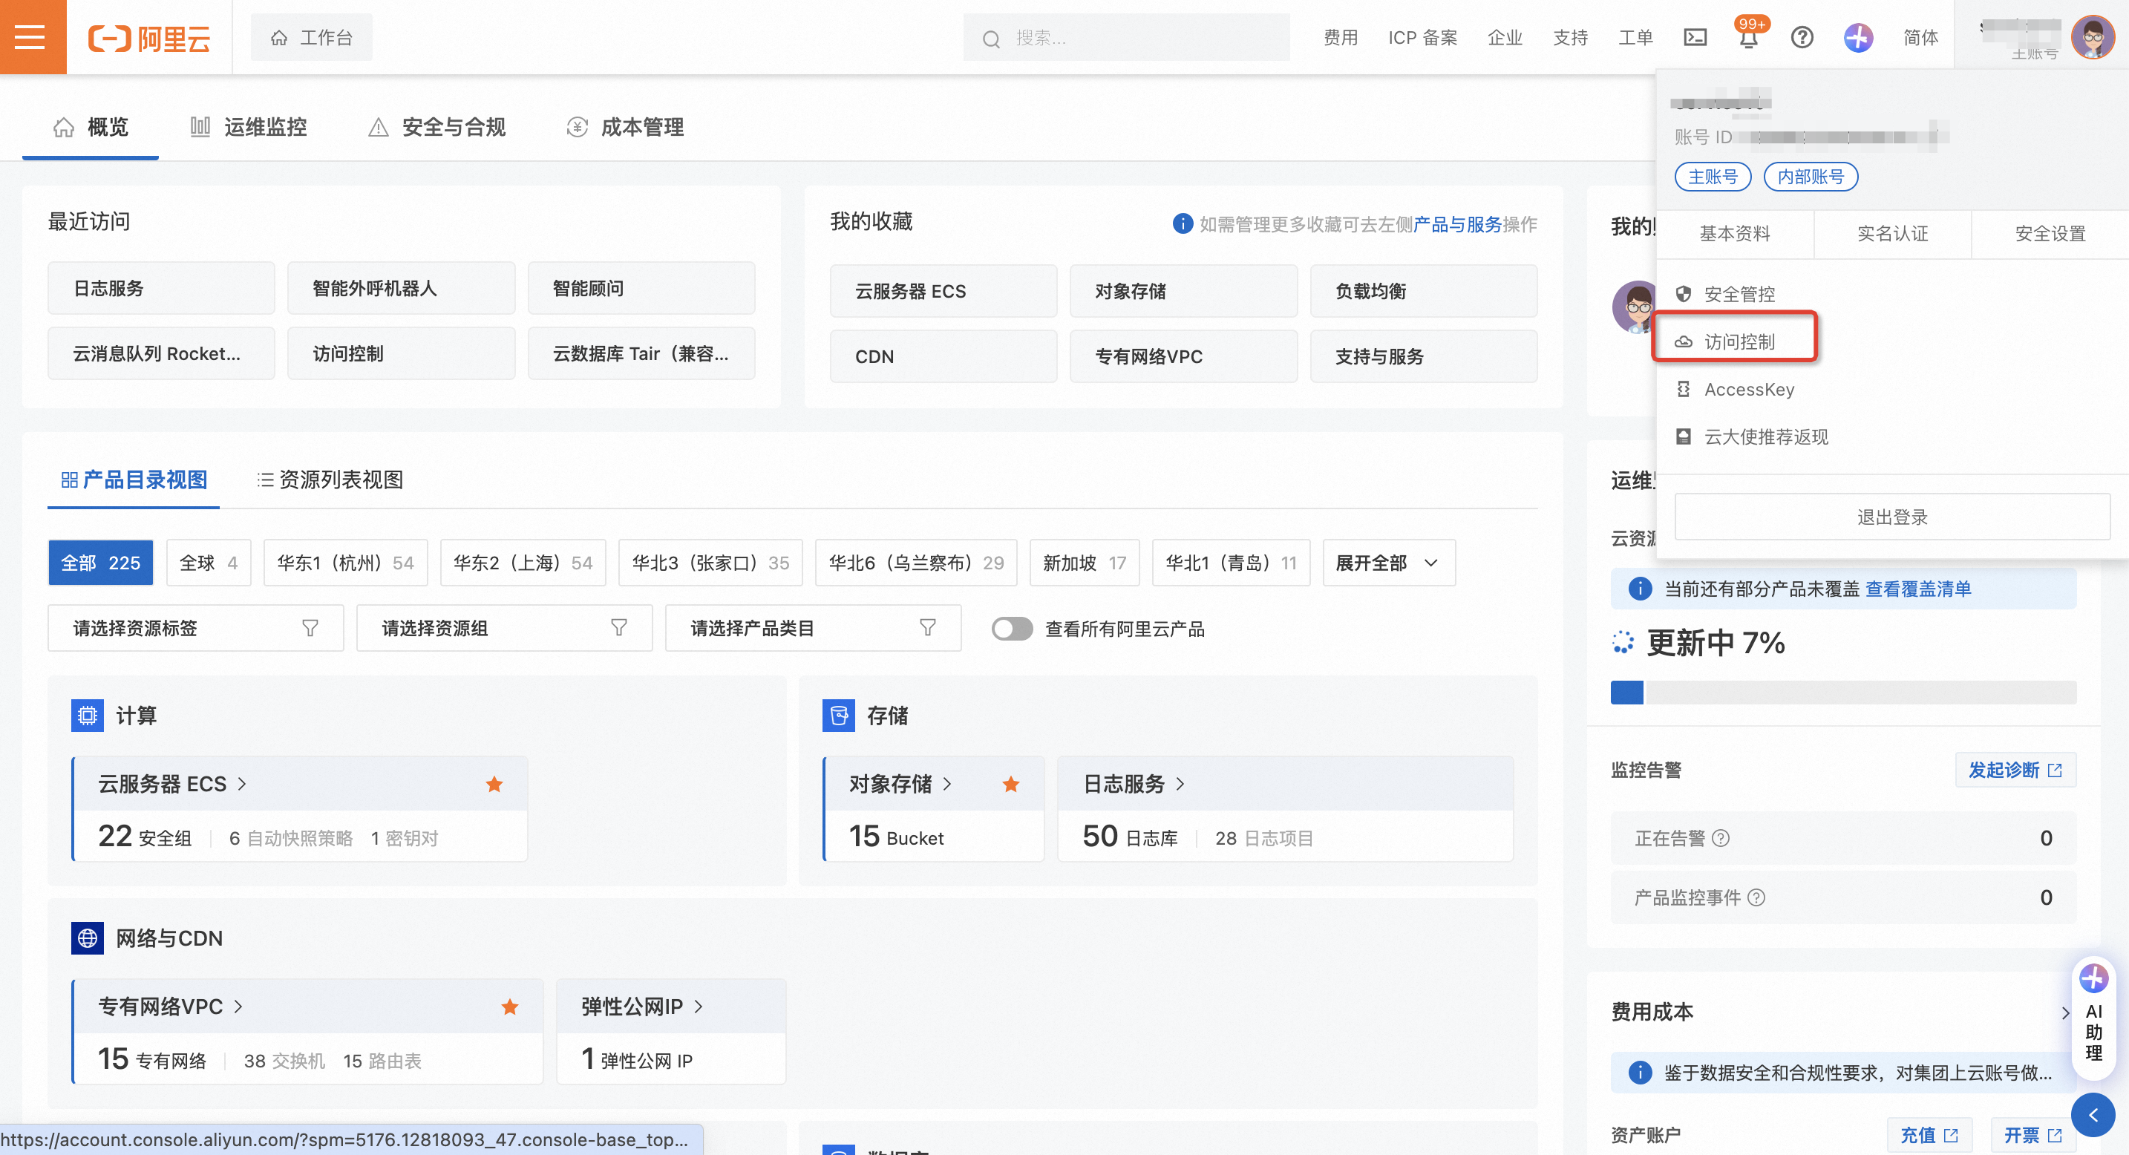Open favorite CDN shortcut
Image resolution: width=2129 pixels, height=1155 pixels.
click(943, 356)
